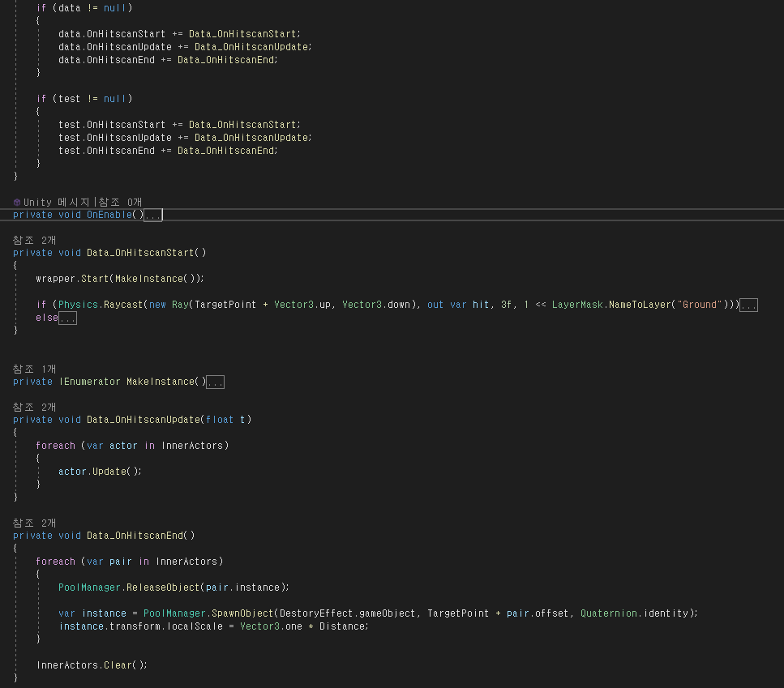Open the '참조 2개' link above the Data_OnHitscanEnd method
Screen dimensions: 784x688
click(34, 523)
